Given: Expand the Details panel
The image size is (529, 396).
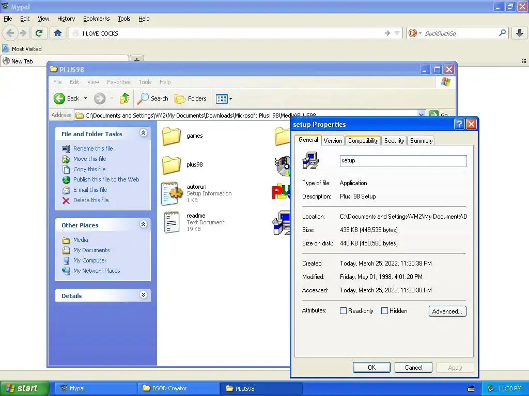Looking at the screenshot, I should (x=143, y=295).
